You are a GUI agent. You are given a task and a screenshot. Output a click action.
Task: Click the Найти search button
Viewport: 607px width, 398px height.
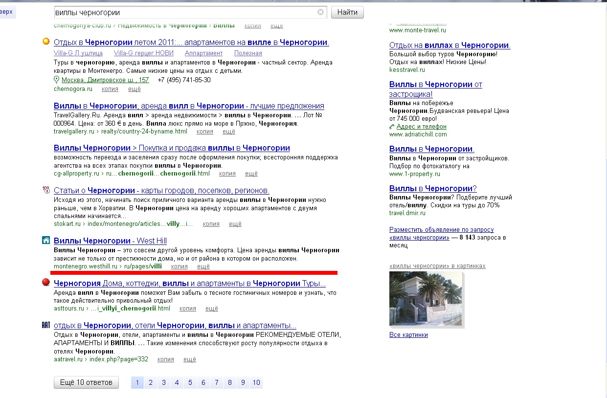pyautogui.click(x=347, y=12)
